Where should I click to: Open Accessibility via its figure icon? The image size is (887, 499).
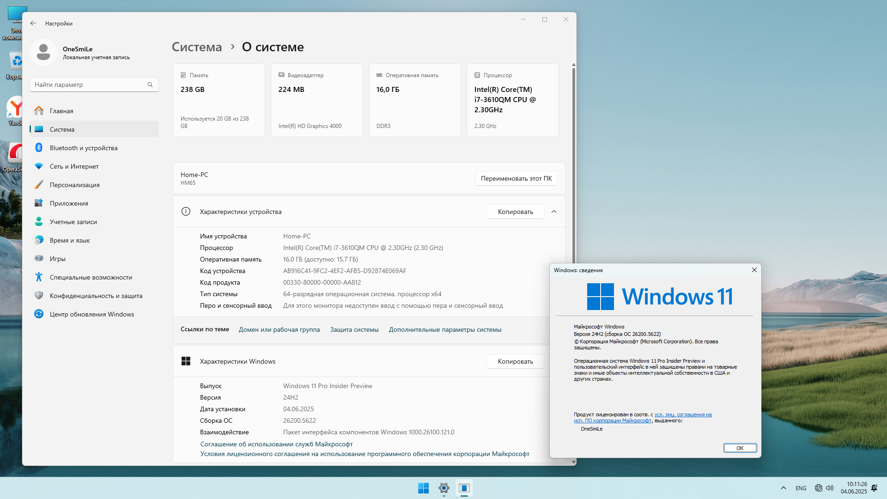[39, 277]
